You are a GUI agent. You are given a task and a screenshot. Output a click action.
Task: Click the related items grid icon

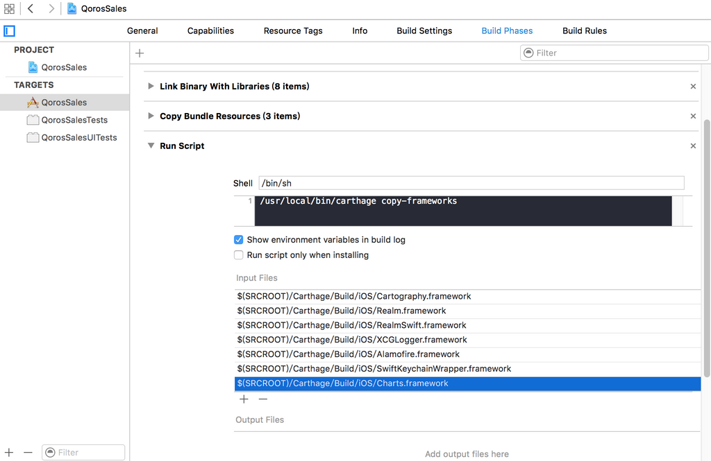click(9, 9)
